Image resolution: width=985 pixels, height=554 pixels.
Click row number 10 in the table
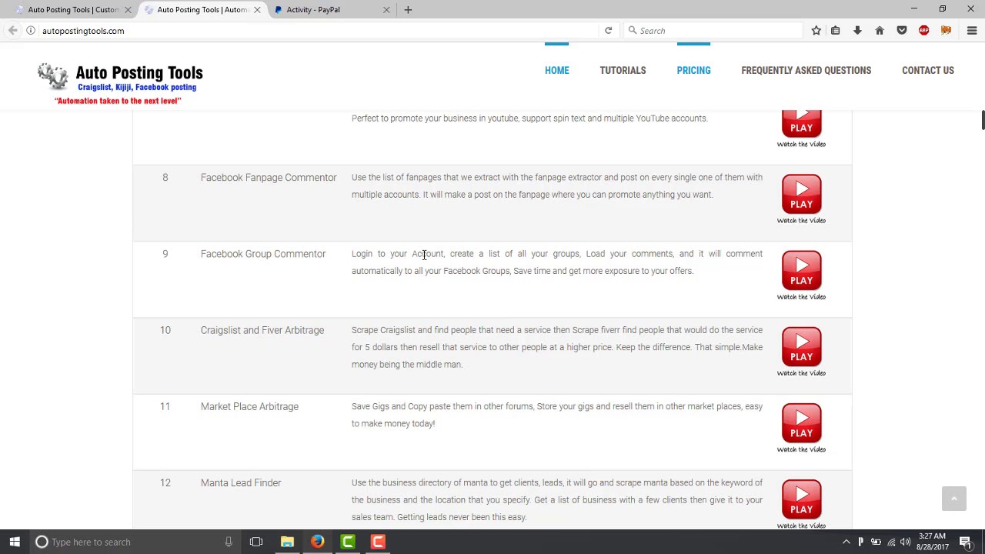click(x=165, y=330)
